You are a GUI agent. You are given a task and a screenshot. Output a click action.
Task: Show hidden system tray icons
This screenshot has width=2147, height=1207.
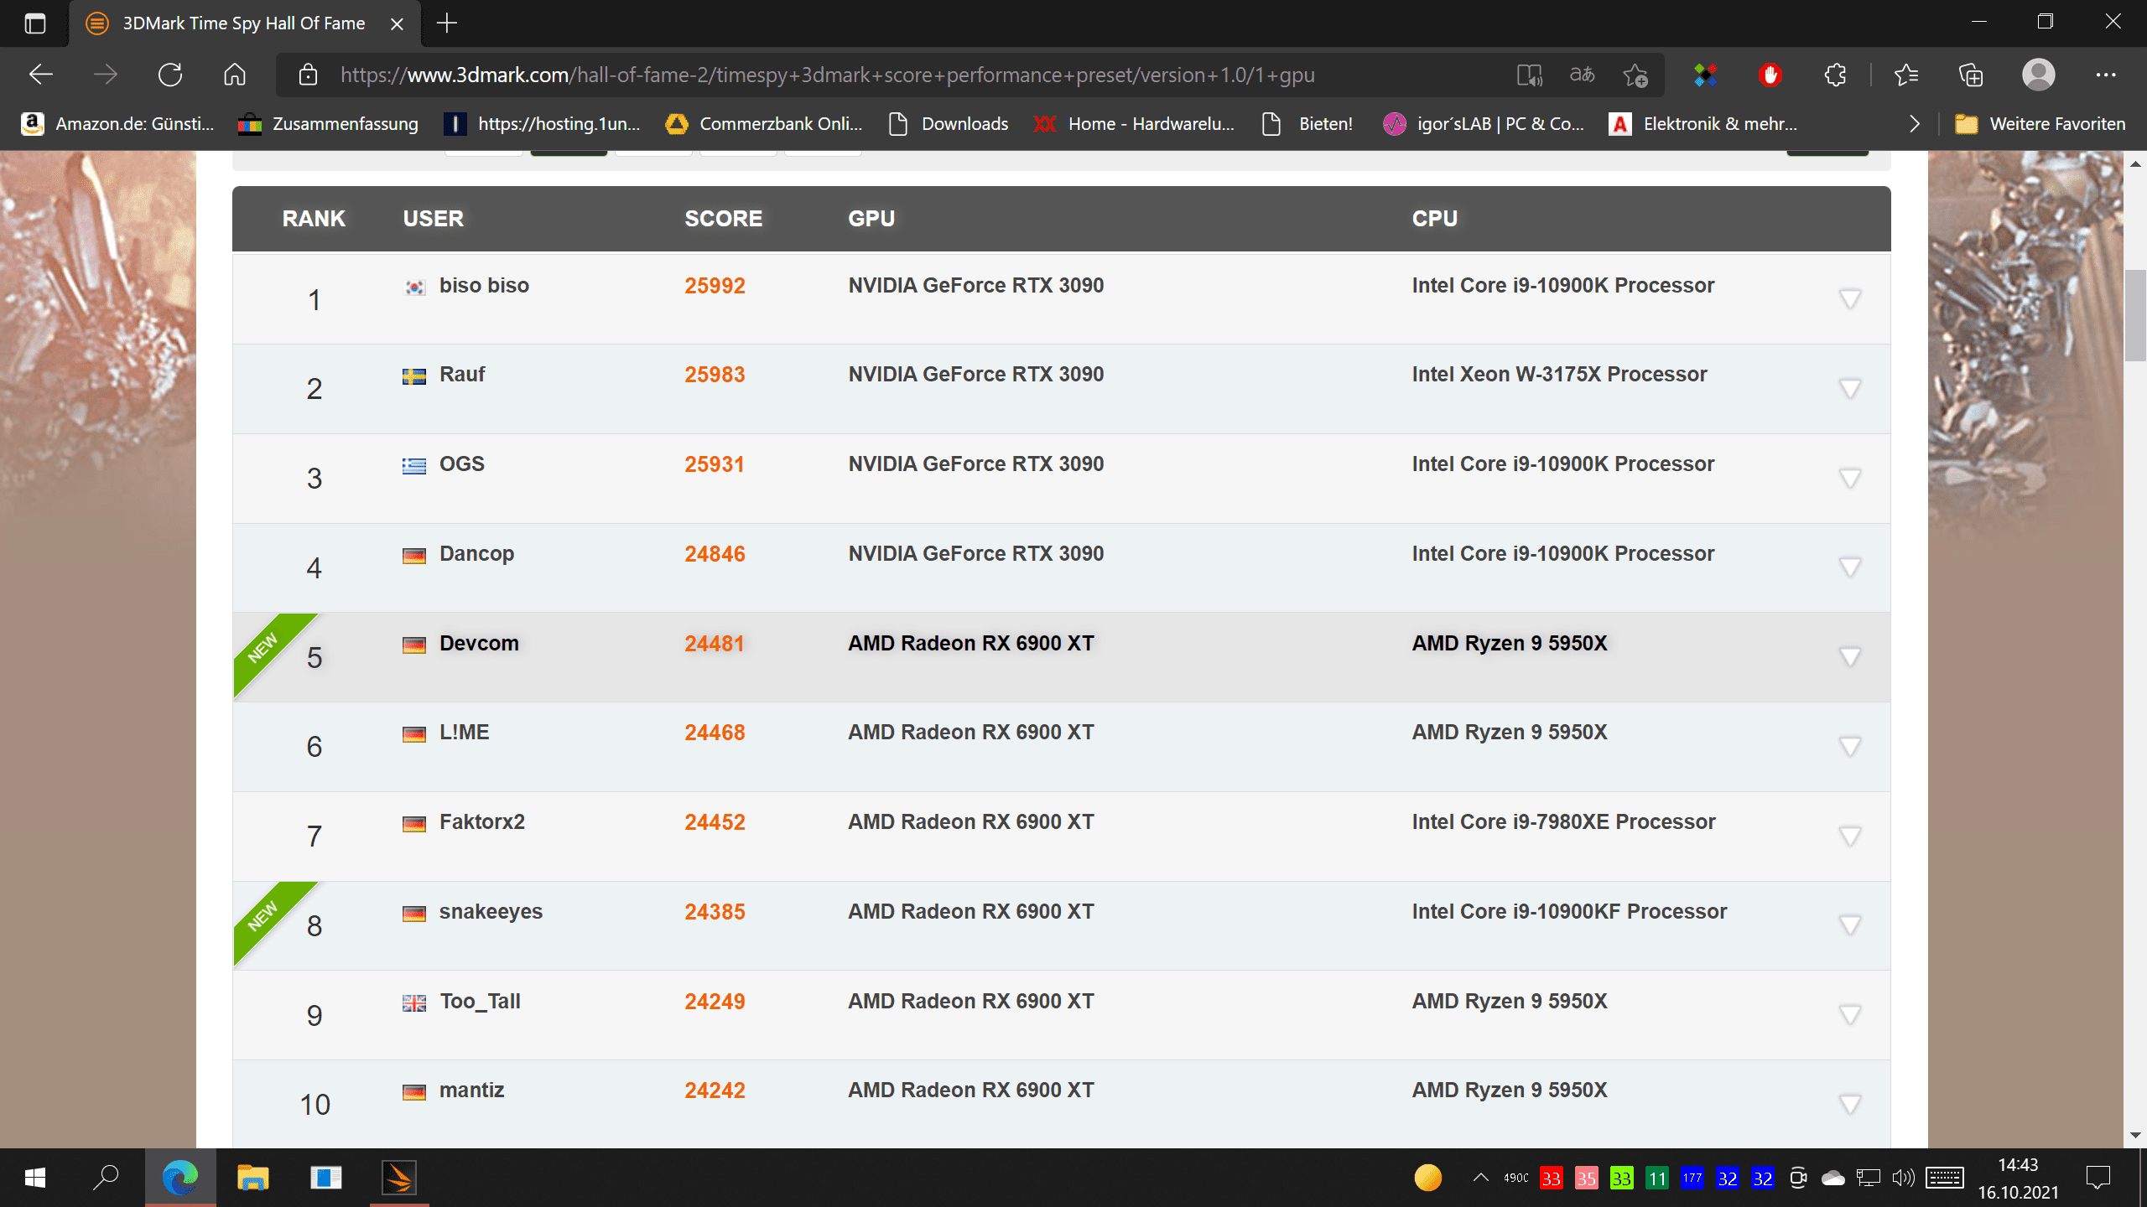coord(1481,1178)
